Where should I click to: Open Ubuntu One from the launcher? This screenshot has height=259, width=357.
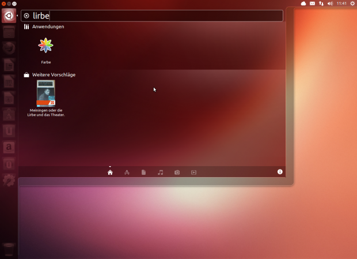pos(9,131)
